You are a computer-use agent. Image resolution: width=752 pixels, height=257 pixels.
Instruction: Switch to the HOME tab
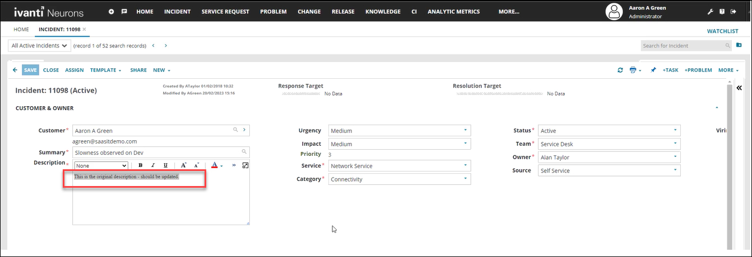click(21, 29)
